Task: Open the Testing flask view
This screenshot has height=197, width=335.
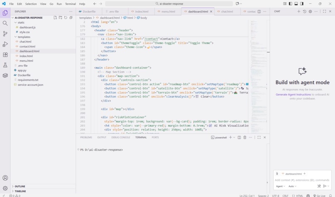Action: tap(5, 65)
